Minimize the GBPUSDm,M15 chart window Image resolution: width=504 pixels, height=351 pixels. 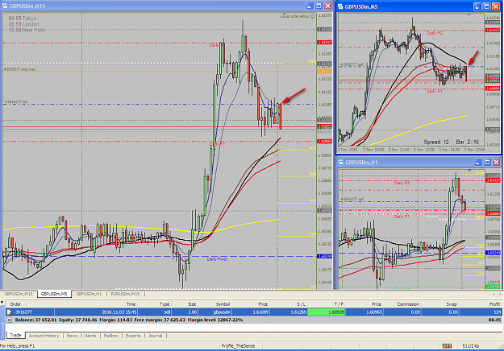(309, 6)
